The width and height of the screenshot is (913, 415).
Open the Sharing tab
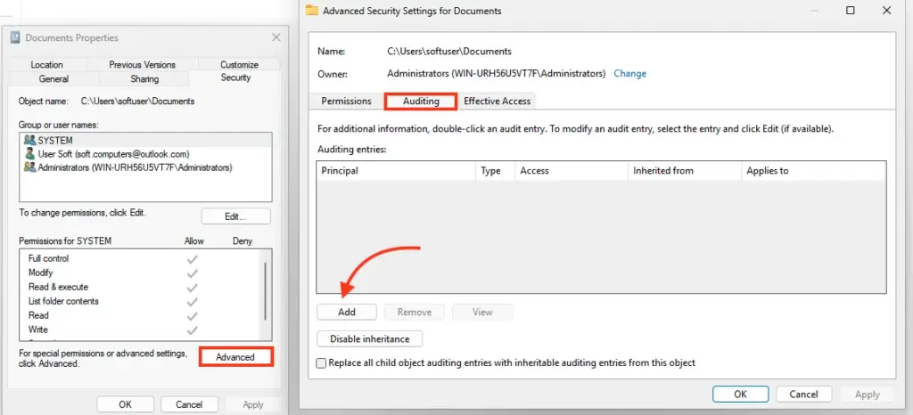[144, 78]
